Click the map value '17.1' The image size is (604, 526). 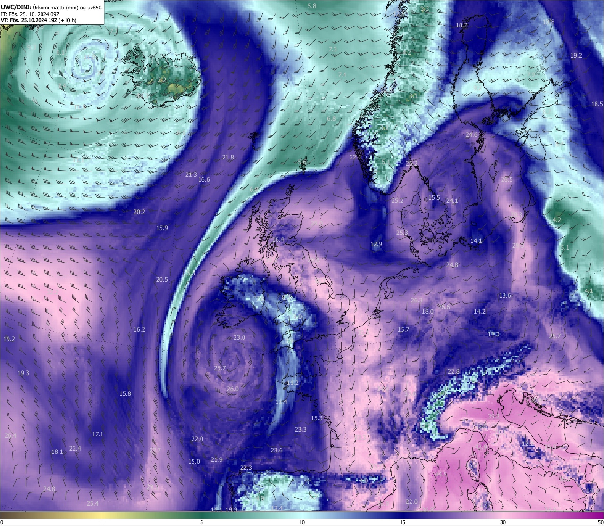pyautogui.click(x=98, y=434)
